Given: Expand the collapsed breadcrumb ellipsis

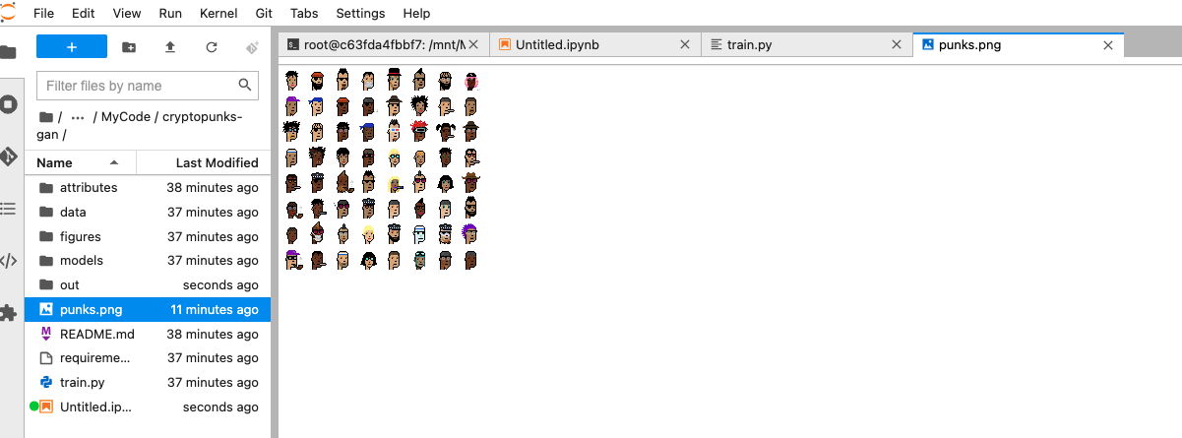Looking at the screenshot, I should pyautogui.click(x=76, y=117).
